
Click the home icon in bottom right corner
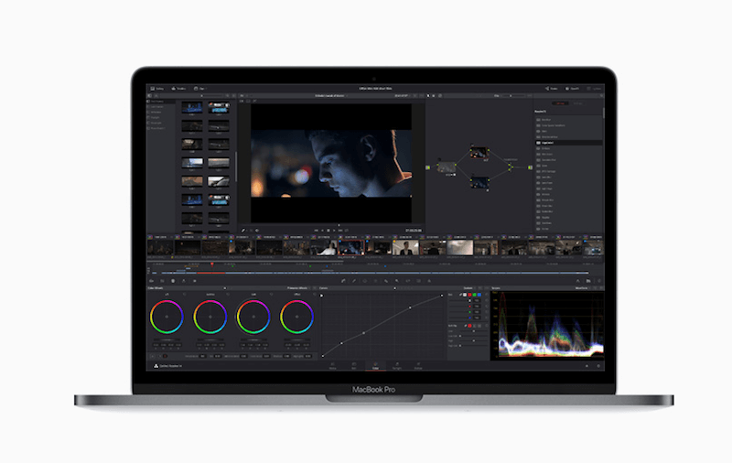pyautogui.click(x=588, y=365)
